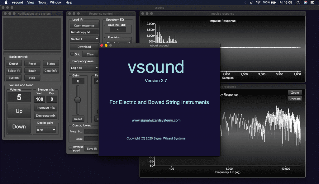Click the Fri 16:05 clock
The image size is (319, 184).
[x=286, y=2]
